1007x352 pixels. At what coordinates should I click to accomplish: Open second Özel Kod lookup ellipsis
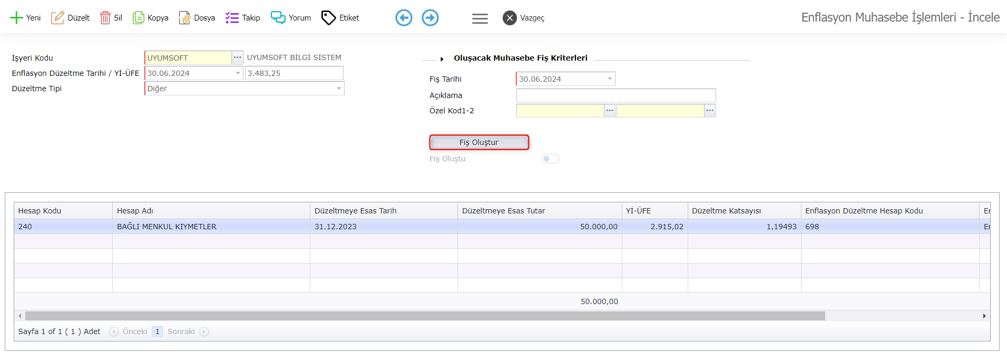(710, 111)
